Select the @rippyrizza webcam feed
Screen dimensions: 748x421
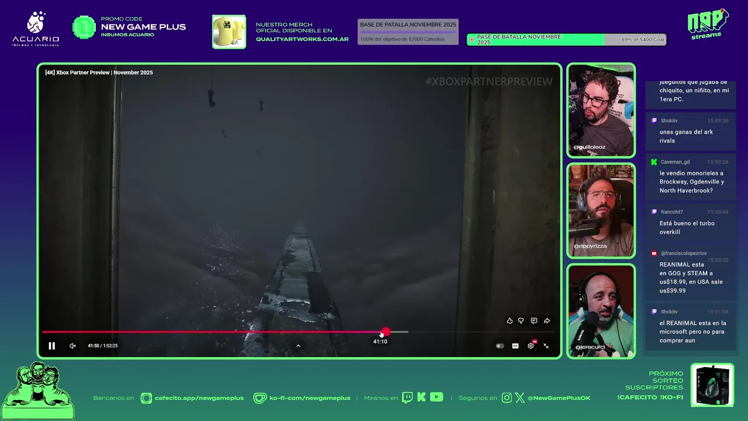(x=601, y=210)
